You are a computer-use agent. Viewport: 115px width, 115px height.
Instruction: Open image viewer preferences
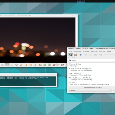(x=58, y=65)
